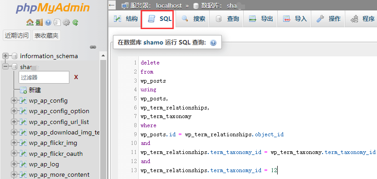
Task: Open the wp_ap_config table
Action: (49, 101)
